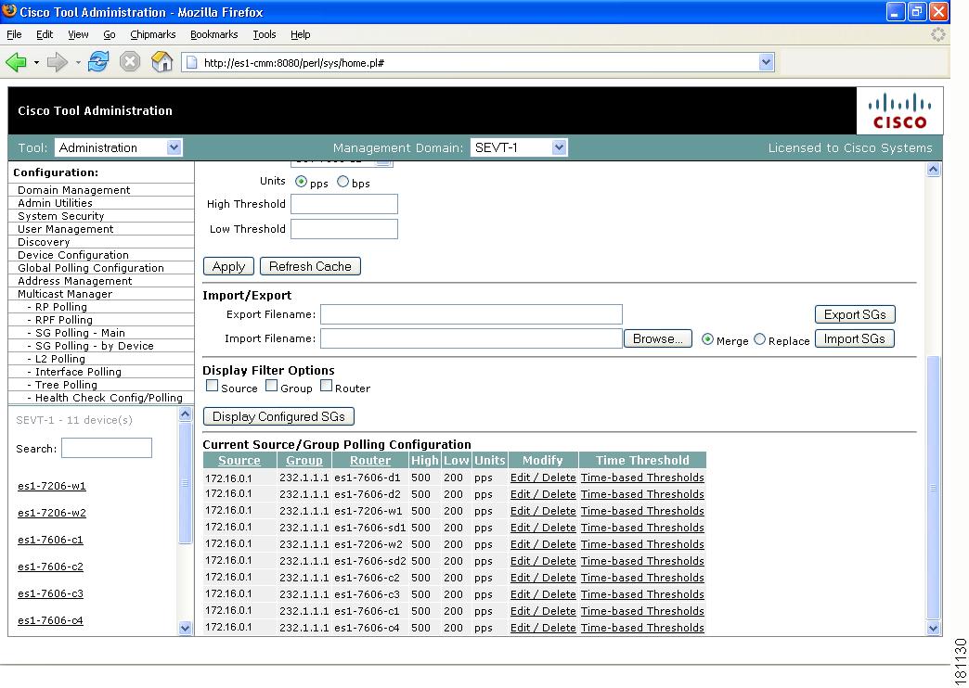
Task: Open the View menu
Action: (x=78, y=34)
